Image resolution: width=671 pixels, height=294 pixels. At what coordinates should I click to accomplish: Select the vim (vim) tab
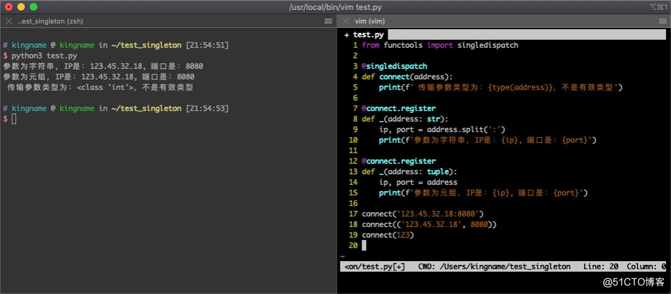[370, 21]
